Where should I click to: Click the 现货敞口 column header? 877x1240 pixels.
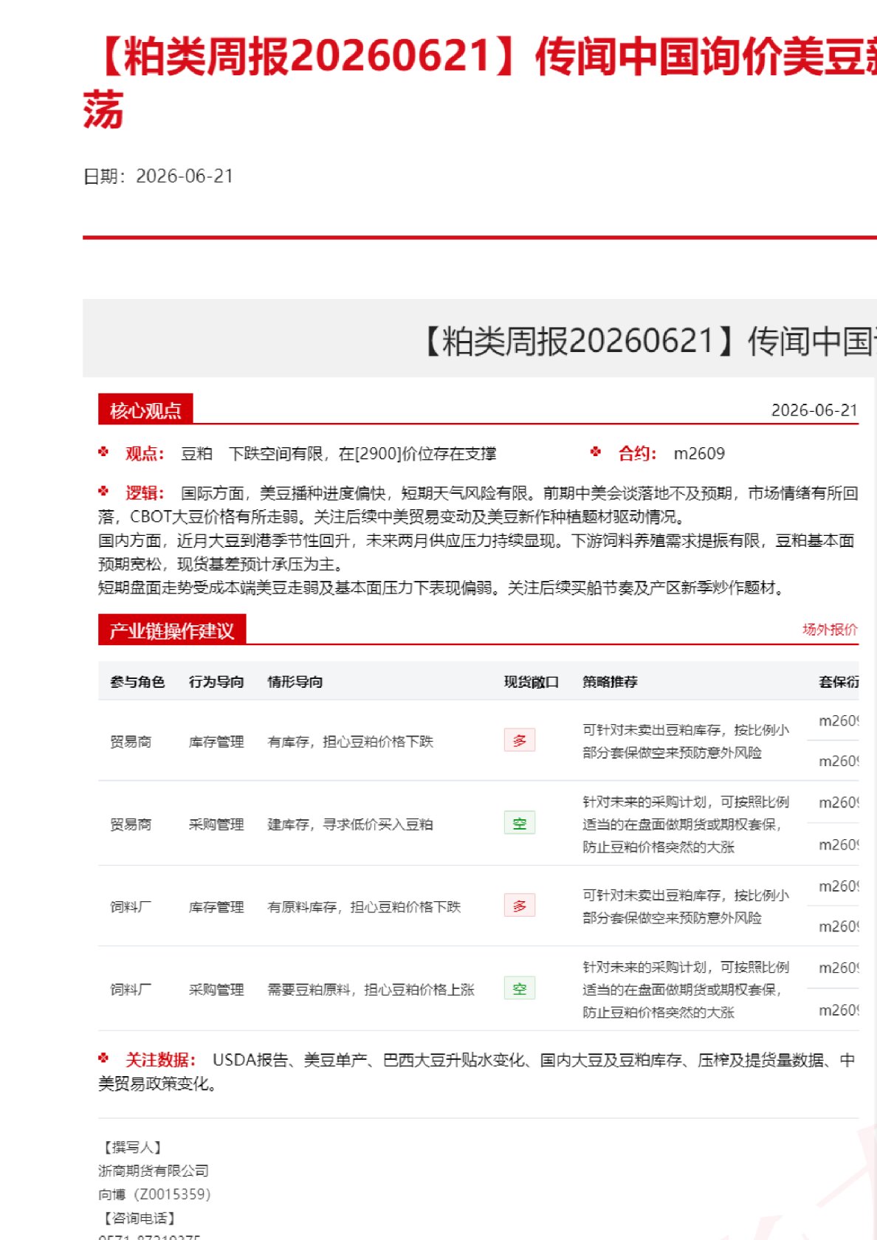532,682
